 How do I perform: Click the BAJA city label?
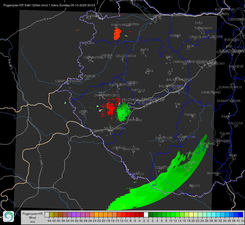tap(233, 155)
